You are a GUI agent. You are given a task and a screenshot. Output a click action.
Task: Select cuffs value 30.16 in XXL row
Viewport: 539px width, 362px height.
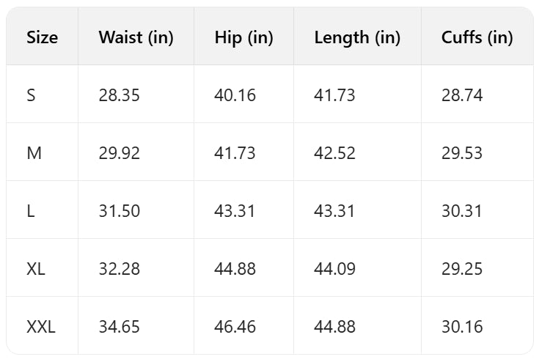(462, 327)
